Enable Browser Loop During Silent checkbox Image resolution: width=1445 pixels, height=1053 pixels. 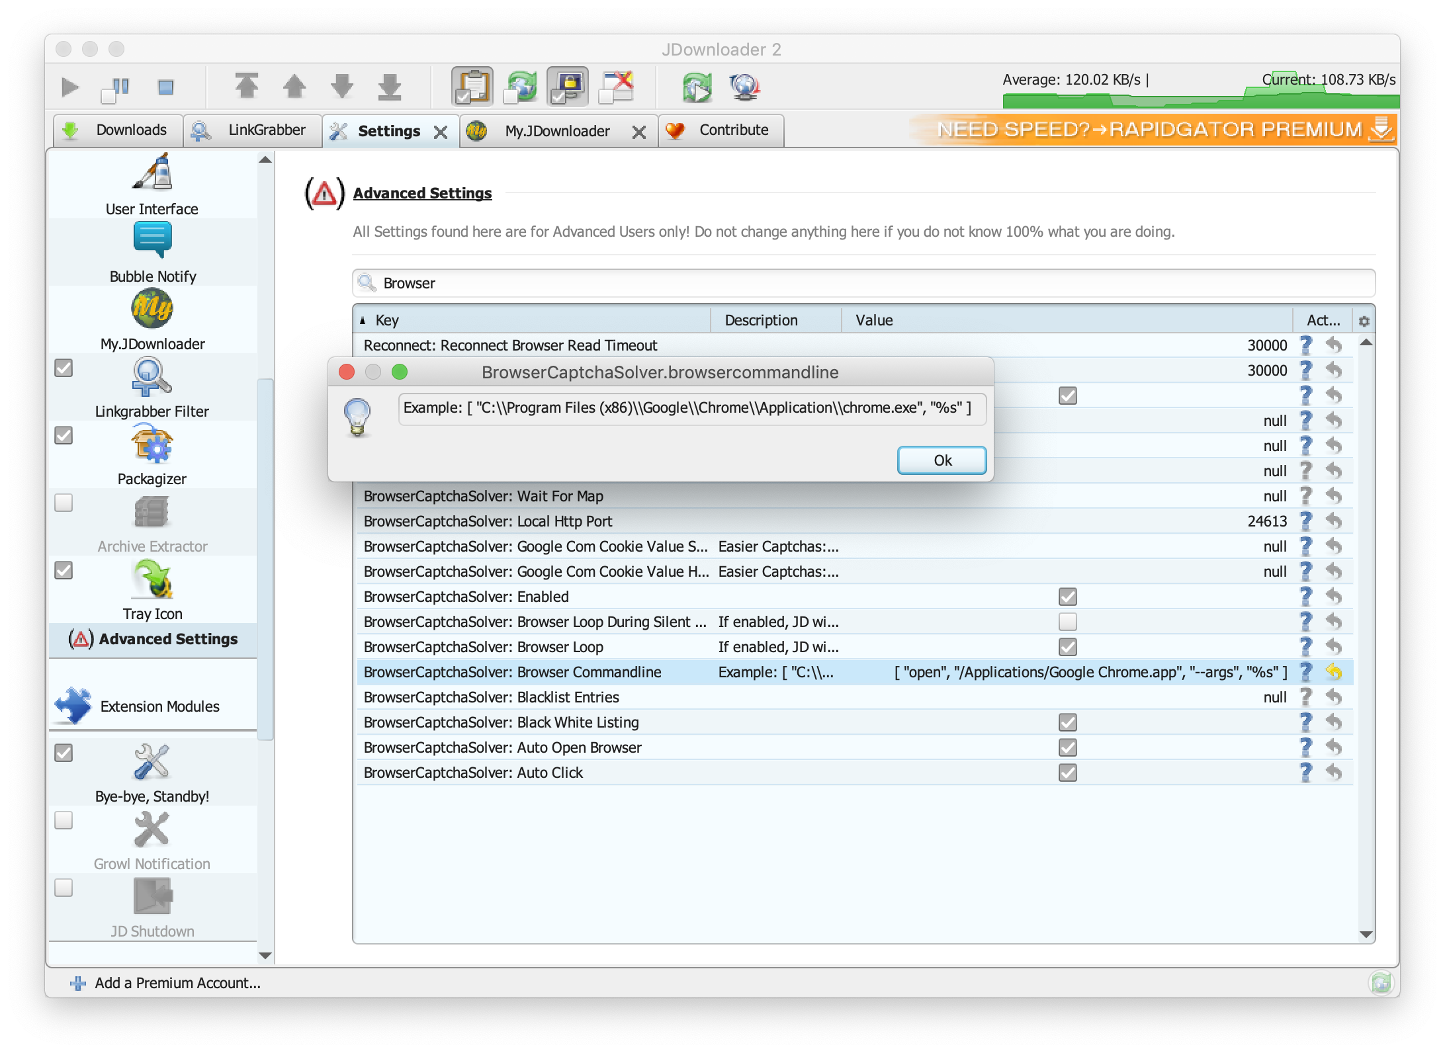tap(1067, 622)
